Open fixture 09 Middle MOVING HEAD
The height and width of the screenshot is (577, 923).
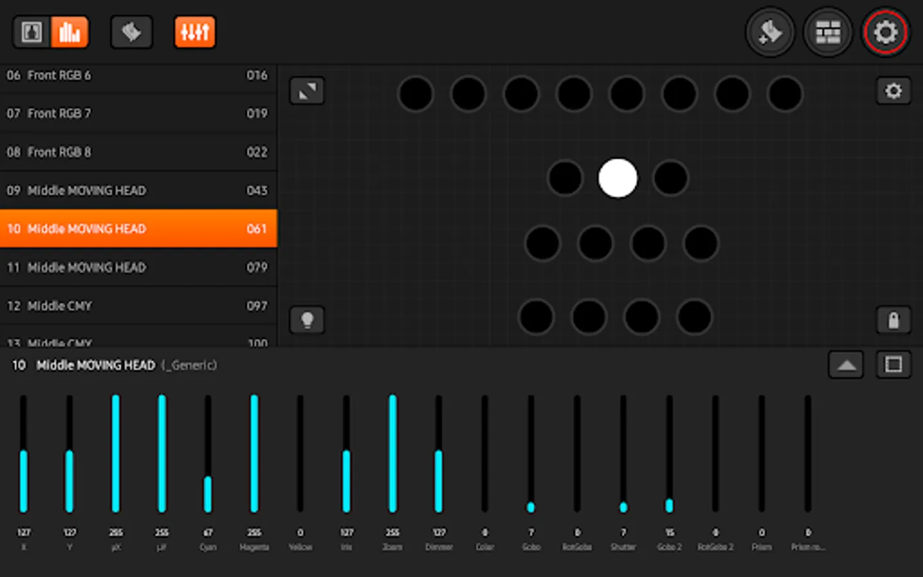point(138,190)
